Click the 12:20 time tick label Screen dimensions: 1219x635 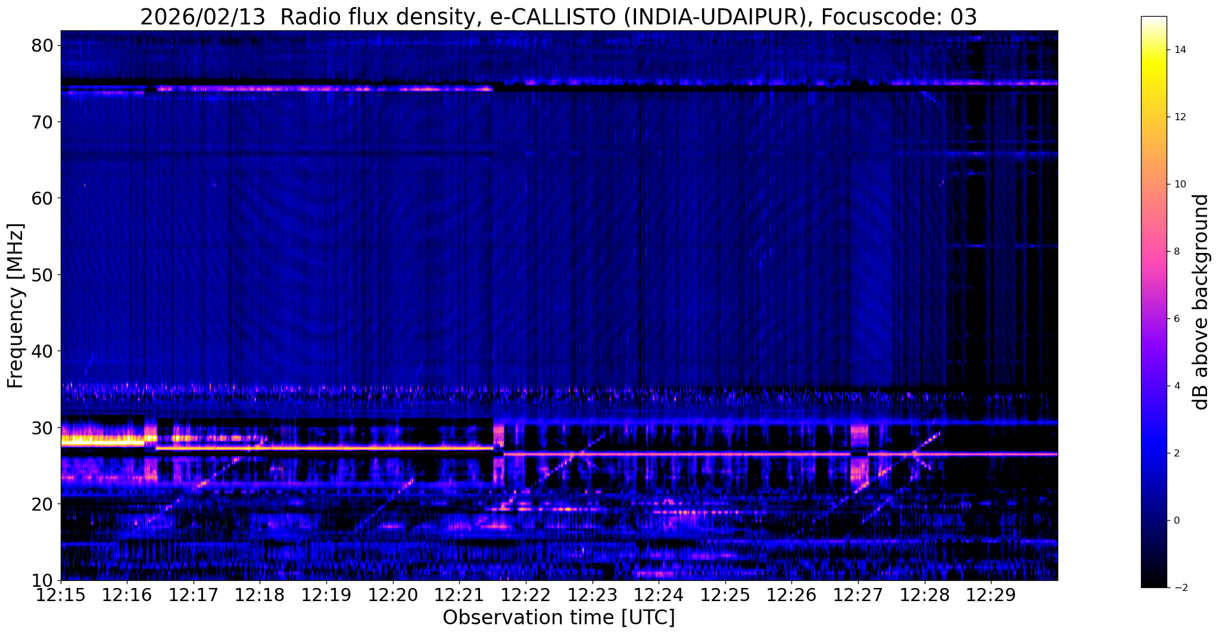click(x=393, y=595)
